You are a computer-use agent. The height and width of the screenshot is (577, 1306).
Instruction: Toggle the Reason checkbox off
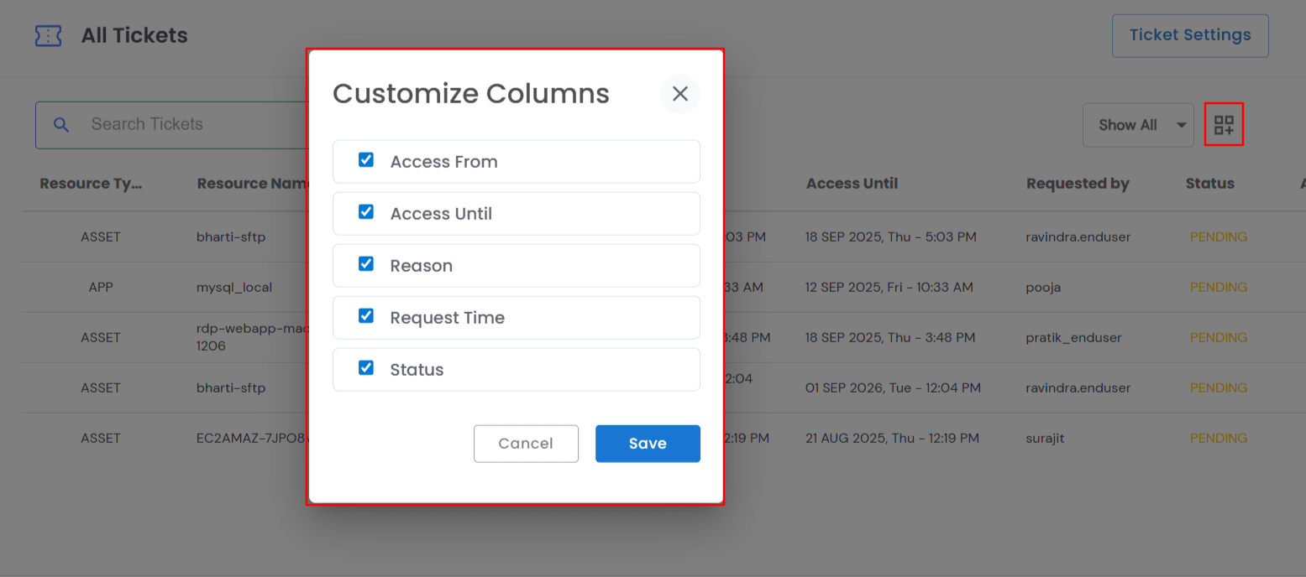[366, 263]
